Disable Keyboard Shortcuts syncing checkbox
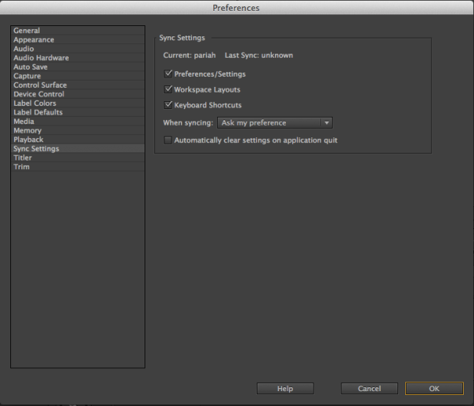This screenshot has width=474, height=406. [x=168, y=105]
